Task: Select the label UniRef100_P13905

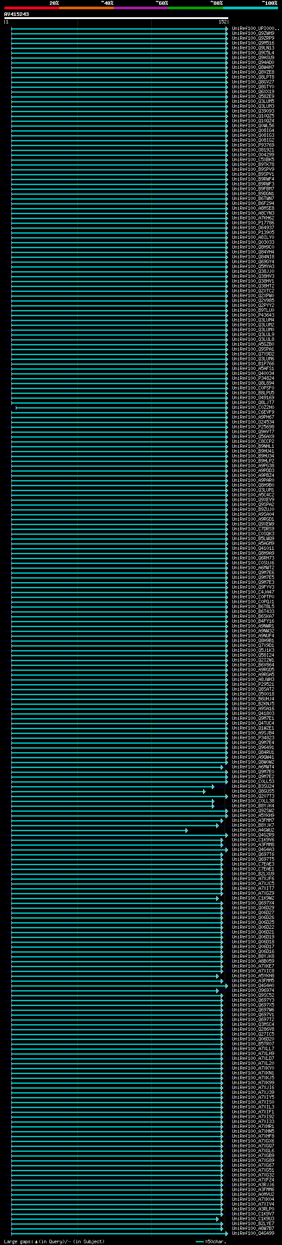Action: point(253,232)
